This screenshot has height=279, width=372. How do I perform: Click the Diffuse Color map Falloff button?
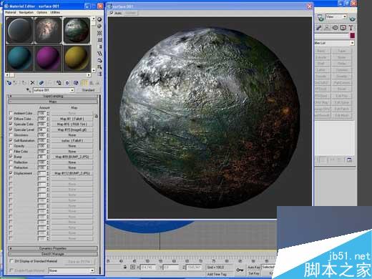point(72,119)
